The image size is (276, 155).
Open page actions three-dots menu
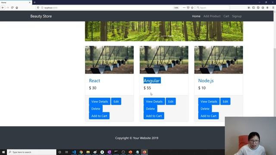tap(184, 8)
